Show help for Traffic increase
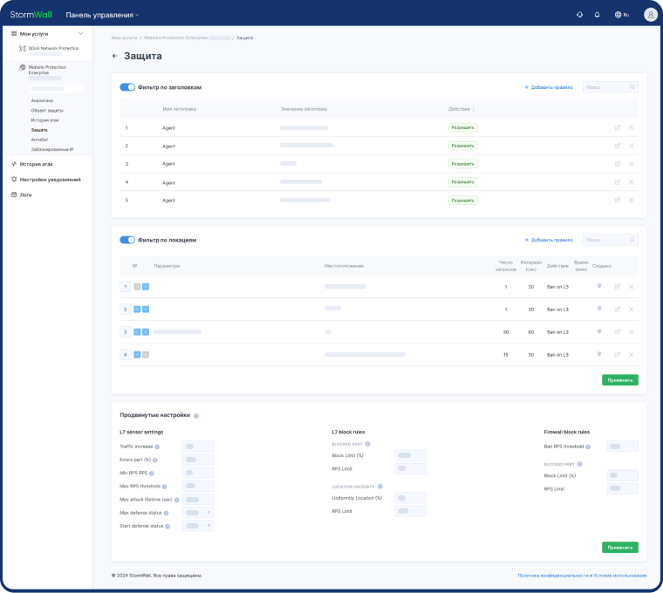The height and width of the screenshot is (593, 663). tap(157, 446)
